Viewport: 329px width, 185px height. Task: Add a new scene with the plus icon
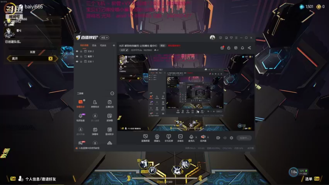114,45
